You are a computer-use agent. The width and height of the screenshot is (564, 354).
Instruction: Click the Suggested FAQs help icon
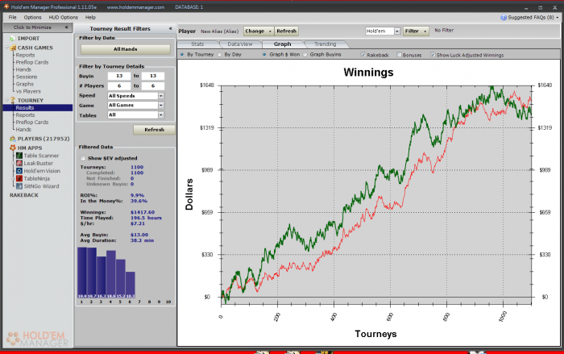(x=504, y=17)
